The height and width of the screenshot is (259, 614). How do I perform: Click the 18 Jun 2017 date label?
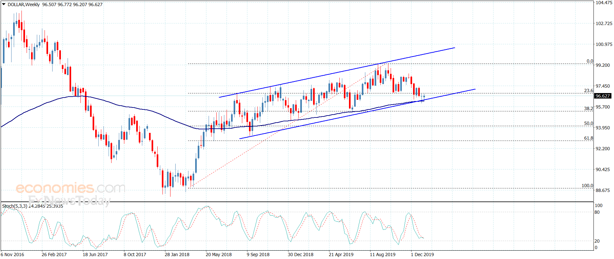(x=95, y=255)
